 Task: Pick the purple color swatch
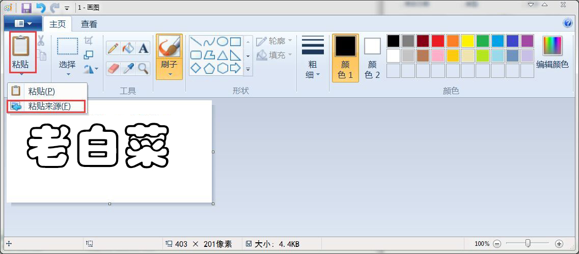click(x=527, y=41)
